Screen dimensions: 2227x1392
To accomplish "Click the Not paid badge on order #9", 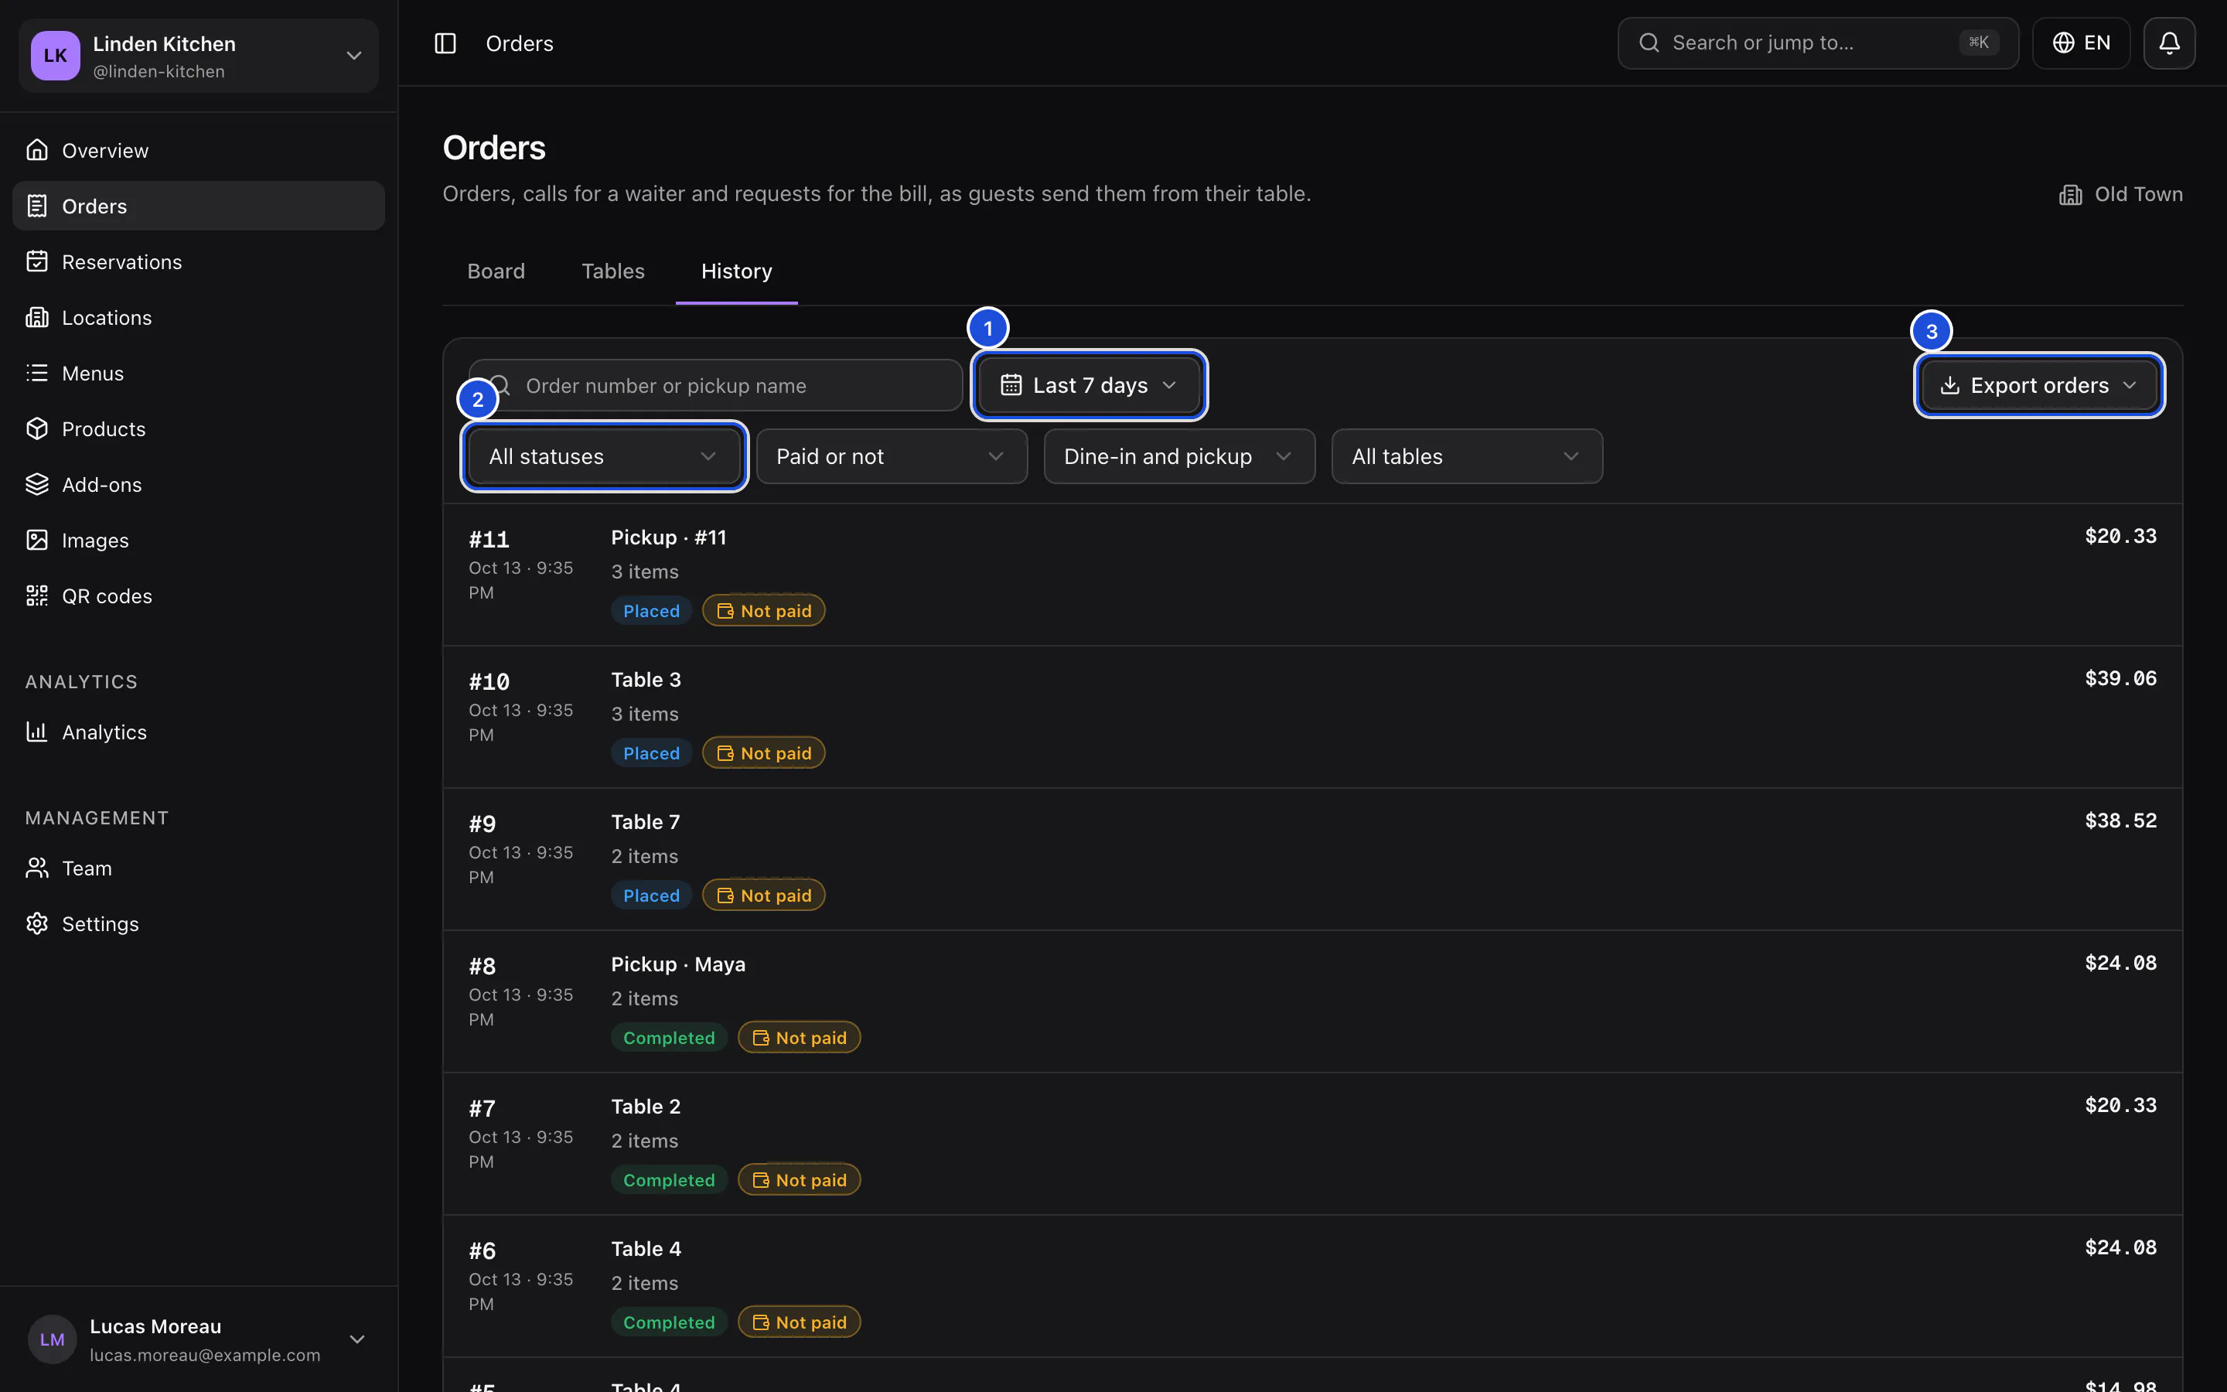I will (763, 896).
